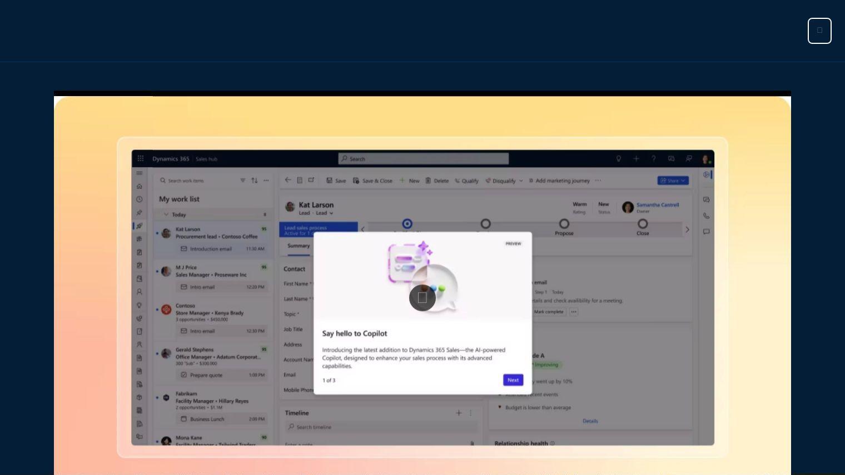Screen dimensions: 845x475
Task: Select the Close stage circle
Action: [x=643, y=223]
